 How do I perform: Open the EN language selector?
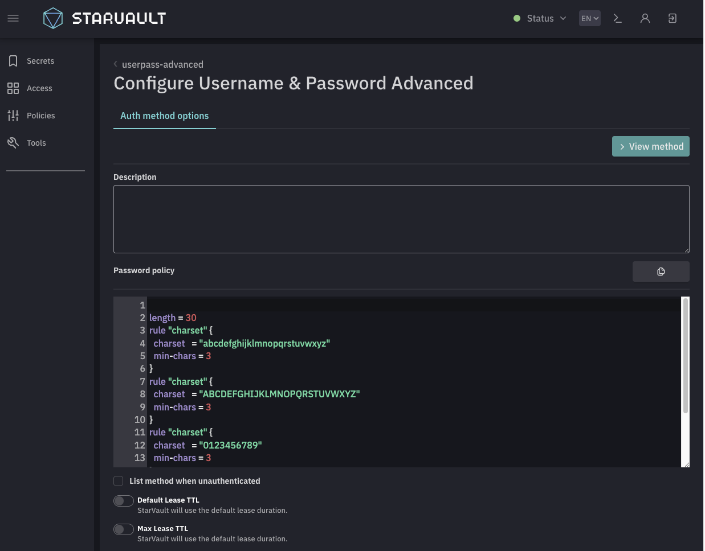pyautogui.click(x=590, y=18)
